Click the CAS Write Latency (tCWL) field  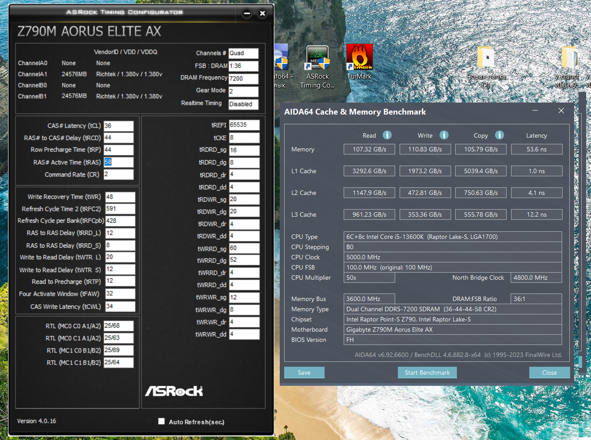(x=120, y=306)
